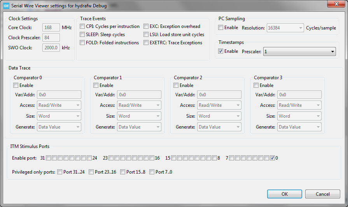Open Comparator 3 Size dropdown
This screenshot has width=348, height=207.
coord(299,116)
